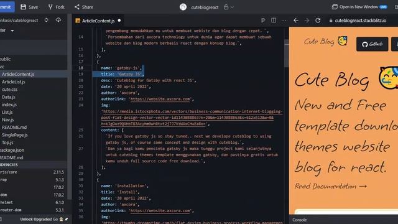
Task: Open index.js in the file tree
Action: click(9, 105)
